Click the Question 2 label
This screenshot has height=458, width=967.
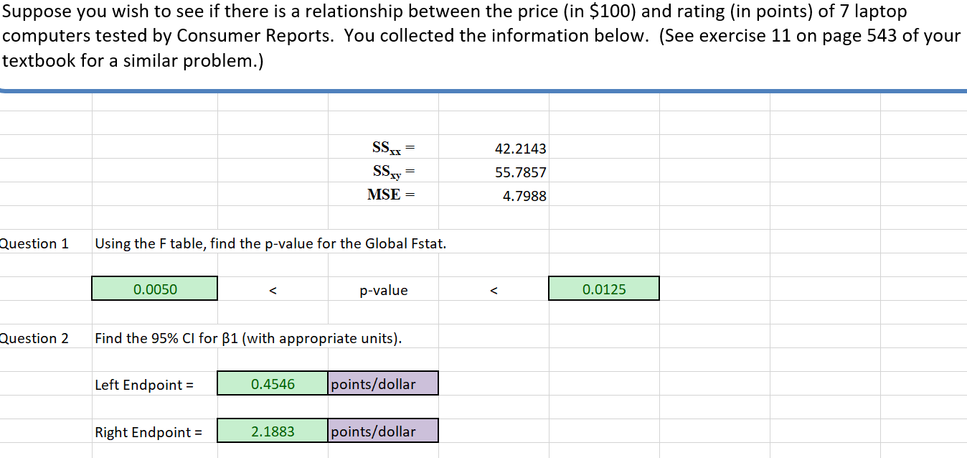tap(34, 338)
